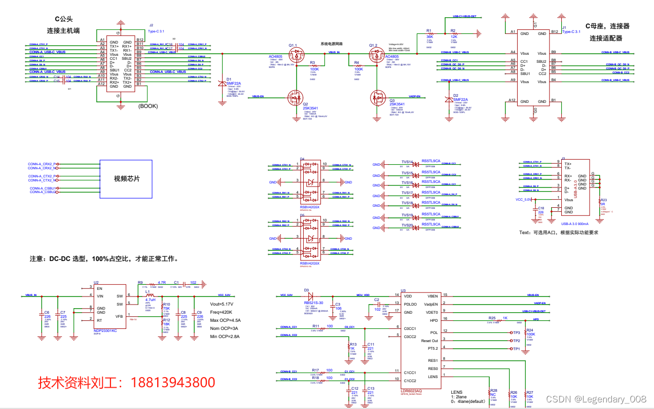
Task: Click the R28 NC label
Action: click(492, 394)
